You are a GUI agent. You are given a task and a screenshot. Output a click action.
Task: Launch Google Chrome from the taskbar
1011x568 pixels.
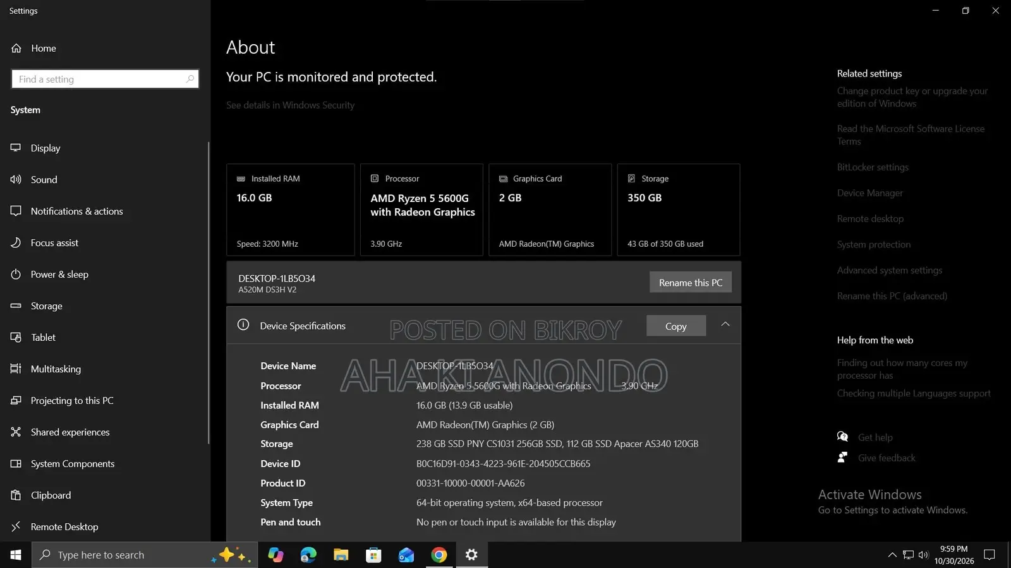coord(439,555)
